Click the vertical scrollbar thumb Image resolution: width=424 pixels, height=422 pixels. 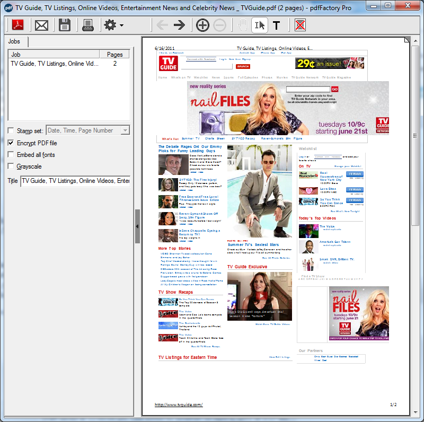click(416, 135)
